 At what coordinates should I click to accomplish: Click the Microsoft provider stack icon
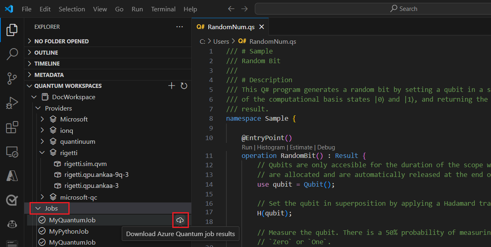(53, 119)
